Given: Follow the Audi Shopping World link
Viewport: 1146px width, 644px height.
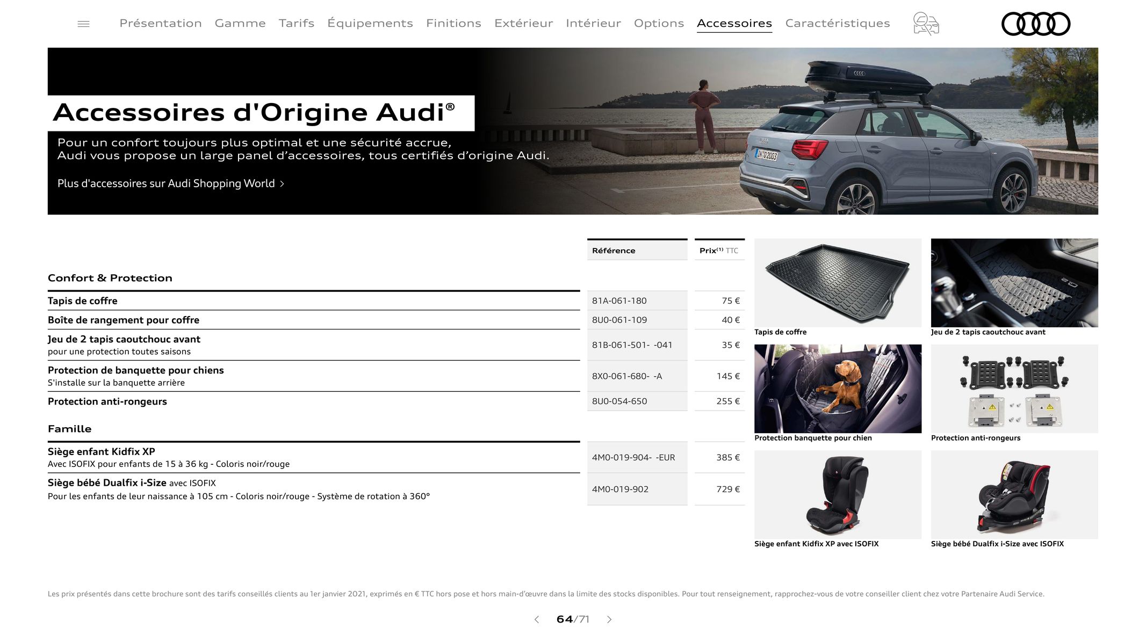Looking at the screenshot, I should pyautogui.click(x=171, y=184).
